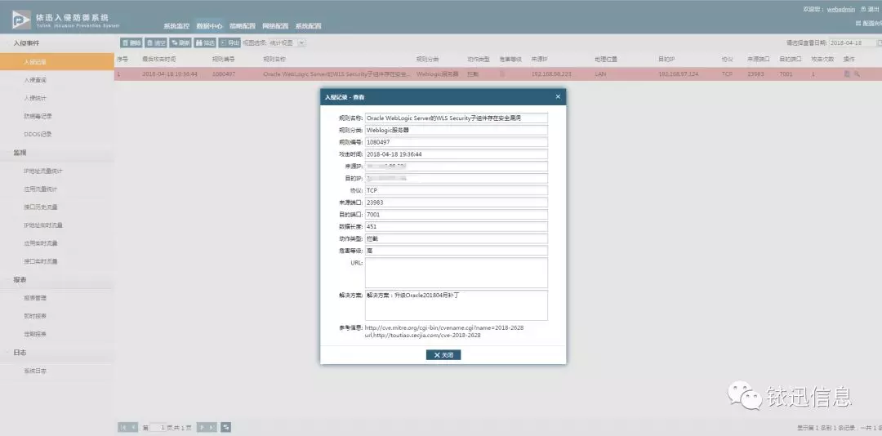The image size is (882, 436).
Task: Open 系统日志 in the sidebar
Action: [x=57, y=371]
